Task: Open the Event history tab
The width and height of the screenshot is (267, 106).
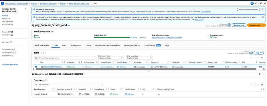Action: coord(153,45)
